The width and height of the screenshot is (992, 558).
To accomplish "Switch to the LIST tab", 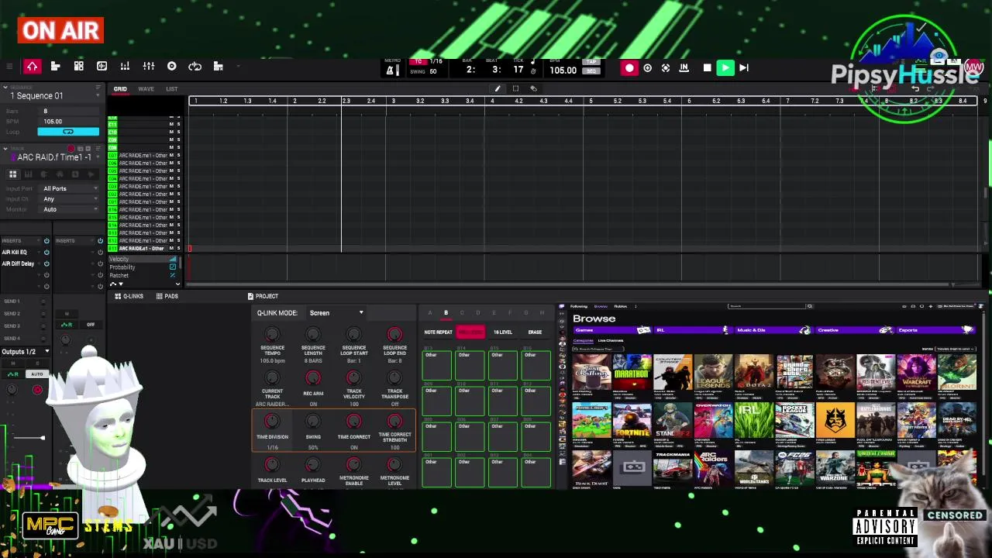I will click(171, 89).
